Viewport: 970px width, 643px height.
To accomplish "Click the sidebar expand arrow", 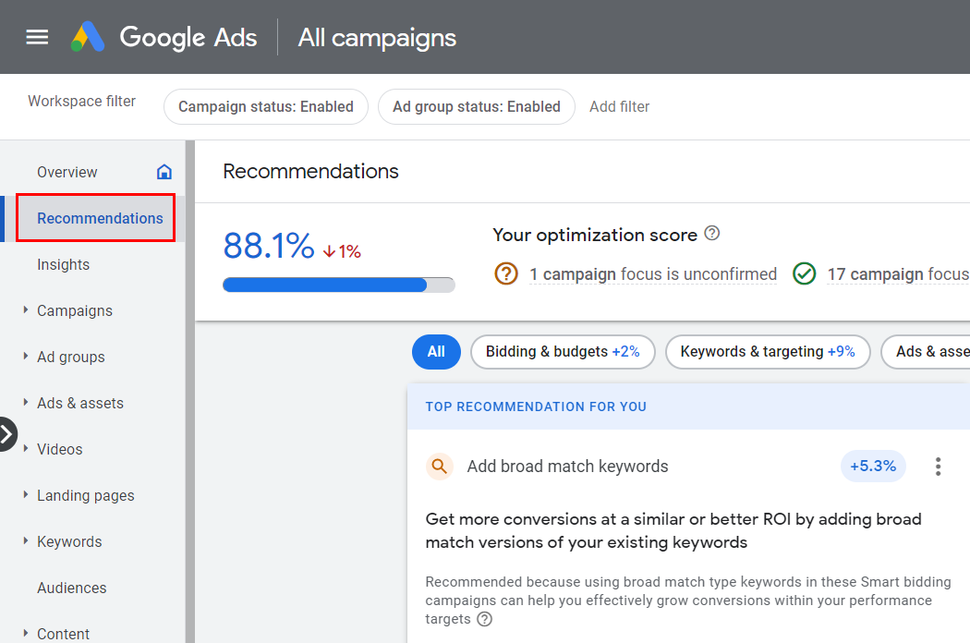I will (x=7, y=434).
